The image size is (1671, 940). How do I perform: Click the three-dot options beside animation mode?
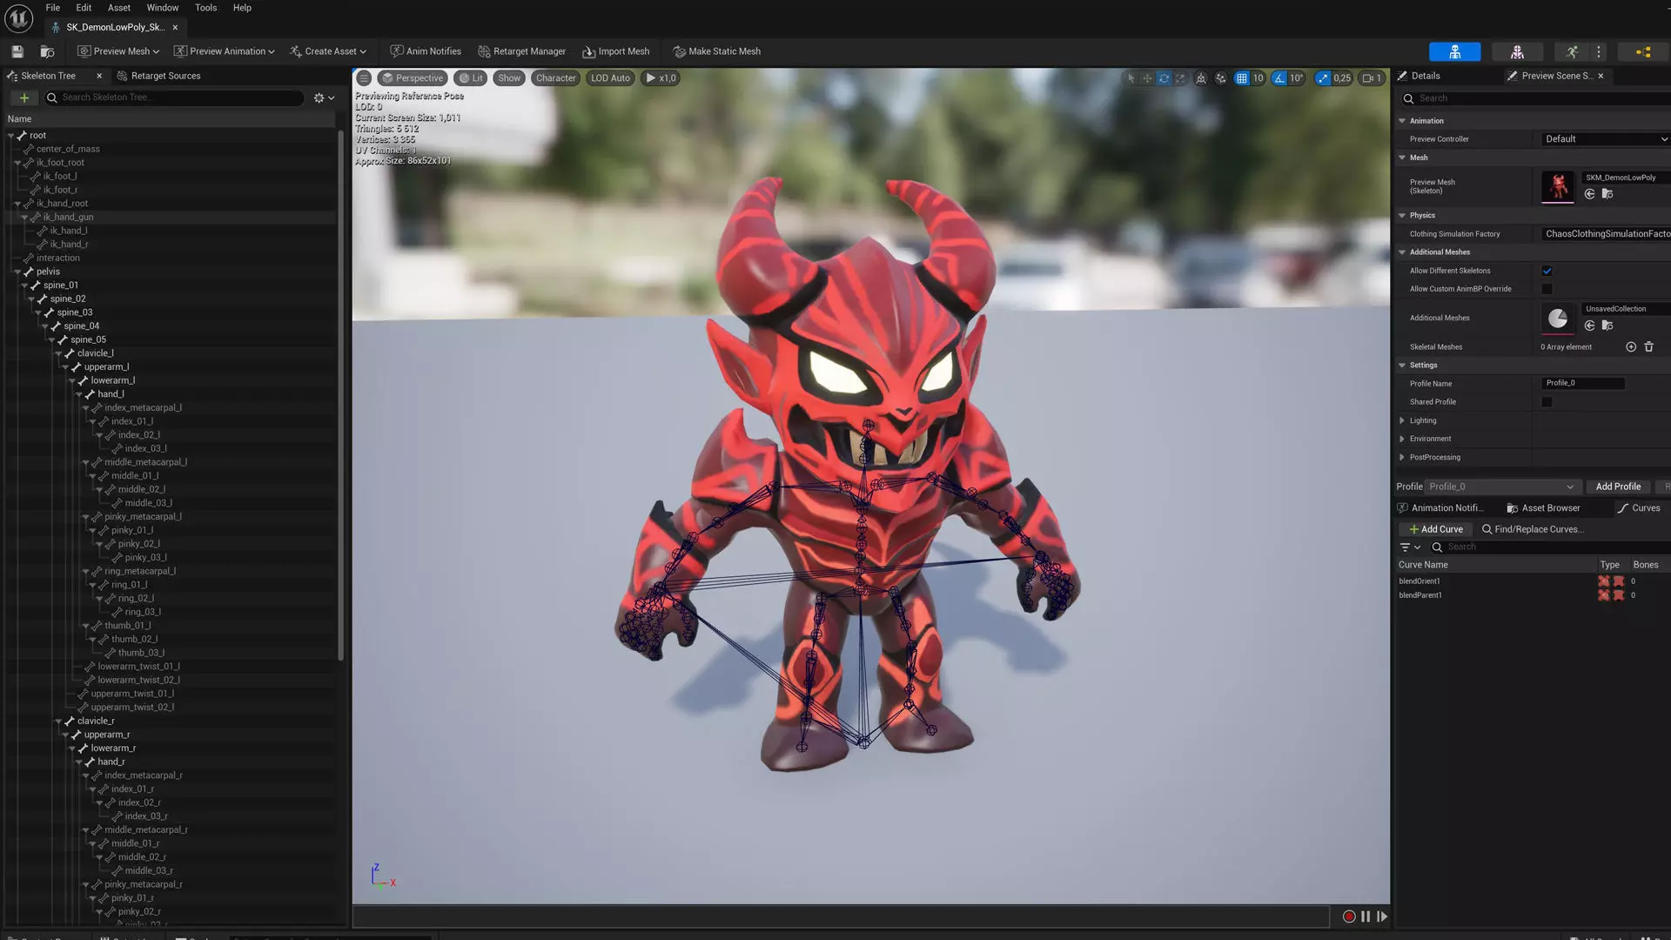pos(1599,52)
